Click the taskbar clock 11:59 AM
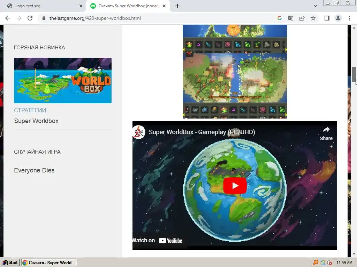The image size is (357, 267). (x=344, y=263)
